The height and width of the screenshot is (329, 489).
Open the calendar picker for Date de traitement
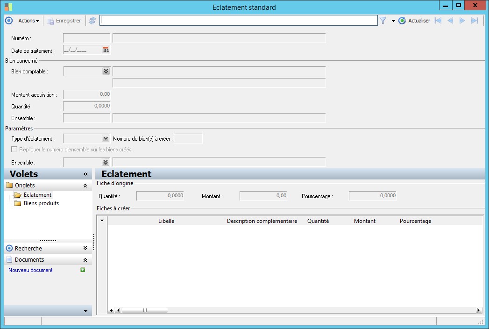pos(106,50)
